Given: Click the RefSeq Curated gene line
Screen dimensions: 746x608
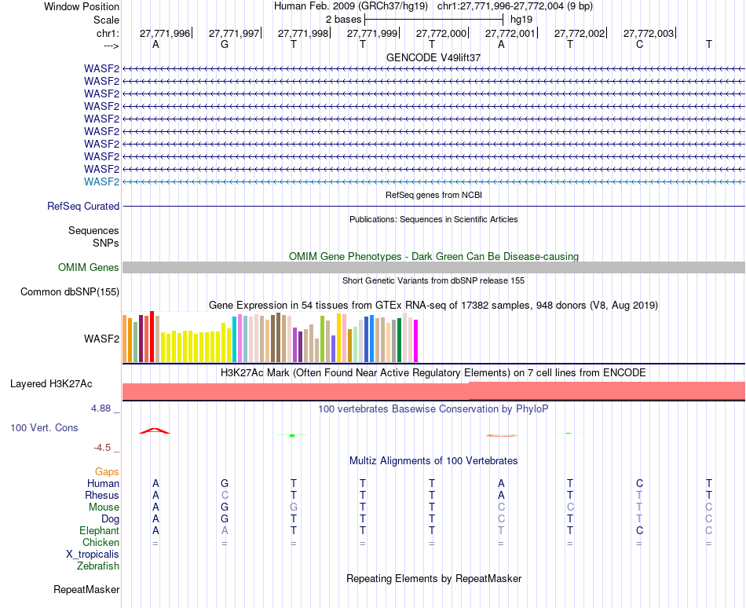Looking at the screenshot, I should 433,207.
